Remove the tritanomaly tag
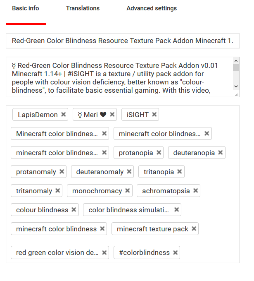 pos(57,190)
